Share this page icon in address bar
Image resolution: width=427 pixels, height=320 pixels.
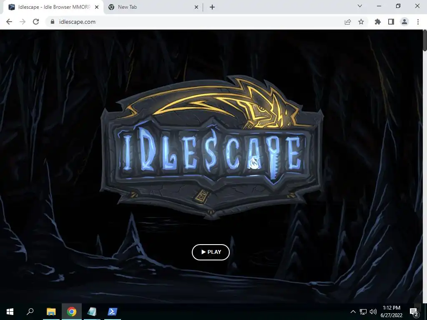point(348,22)
